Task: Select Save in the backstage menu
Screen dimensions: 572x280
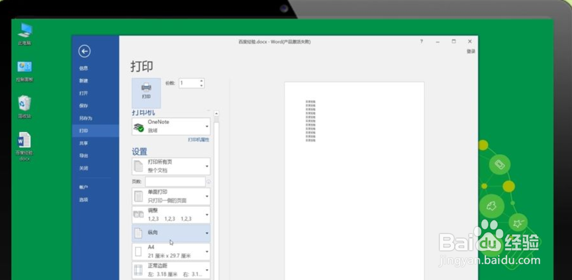Action: (x=84, y=106)
